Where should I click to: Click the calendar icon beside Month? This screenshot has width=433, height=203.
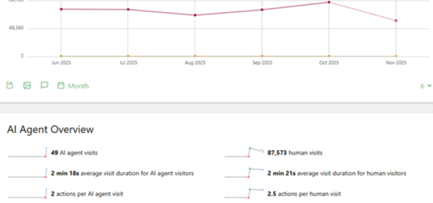point(61,86)
